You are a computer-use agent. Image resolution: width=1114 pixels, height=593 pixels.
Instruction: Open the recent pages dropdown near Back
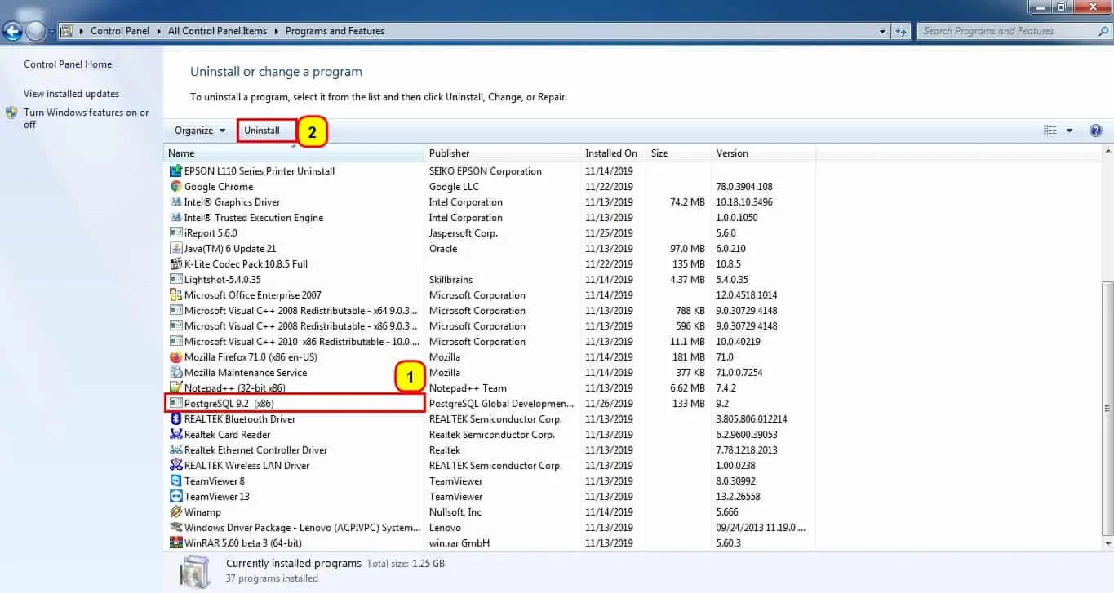coord(51,32)
